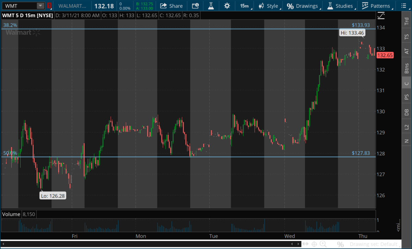Select the Trd sidebar tab
The image size is (412, 249).
(x=407, y=21)
